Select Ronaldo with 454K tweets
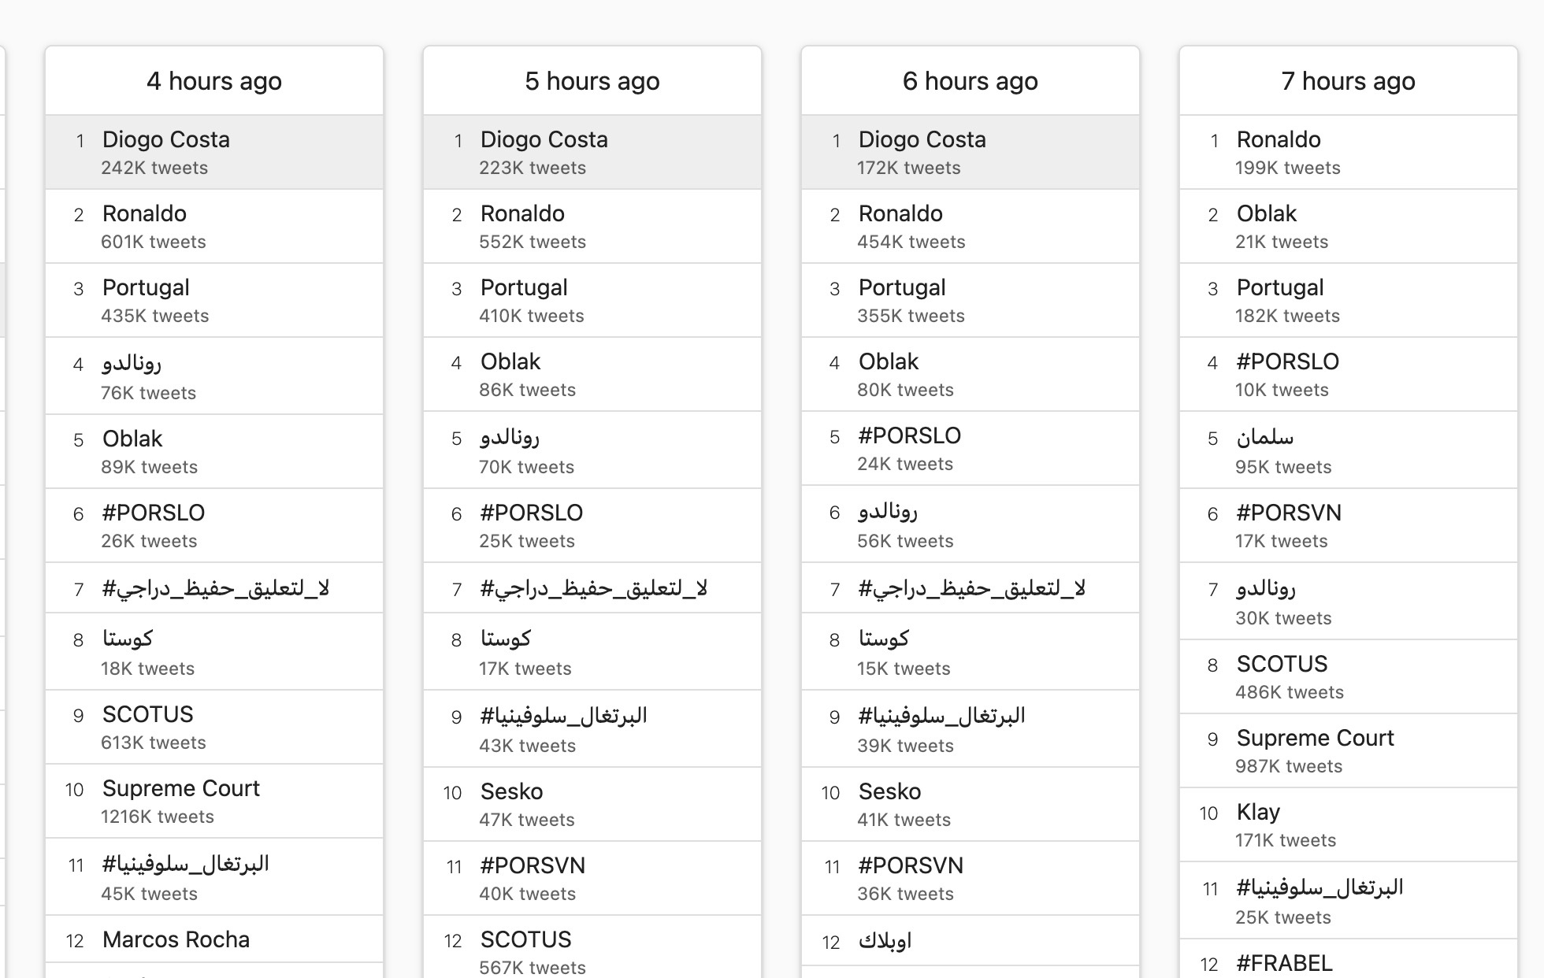The height and width of the screenshot is (978, 1544). [x=971, y=226]
